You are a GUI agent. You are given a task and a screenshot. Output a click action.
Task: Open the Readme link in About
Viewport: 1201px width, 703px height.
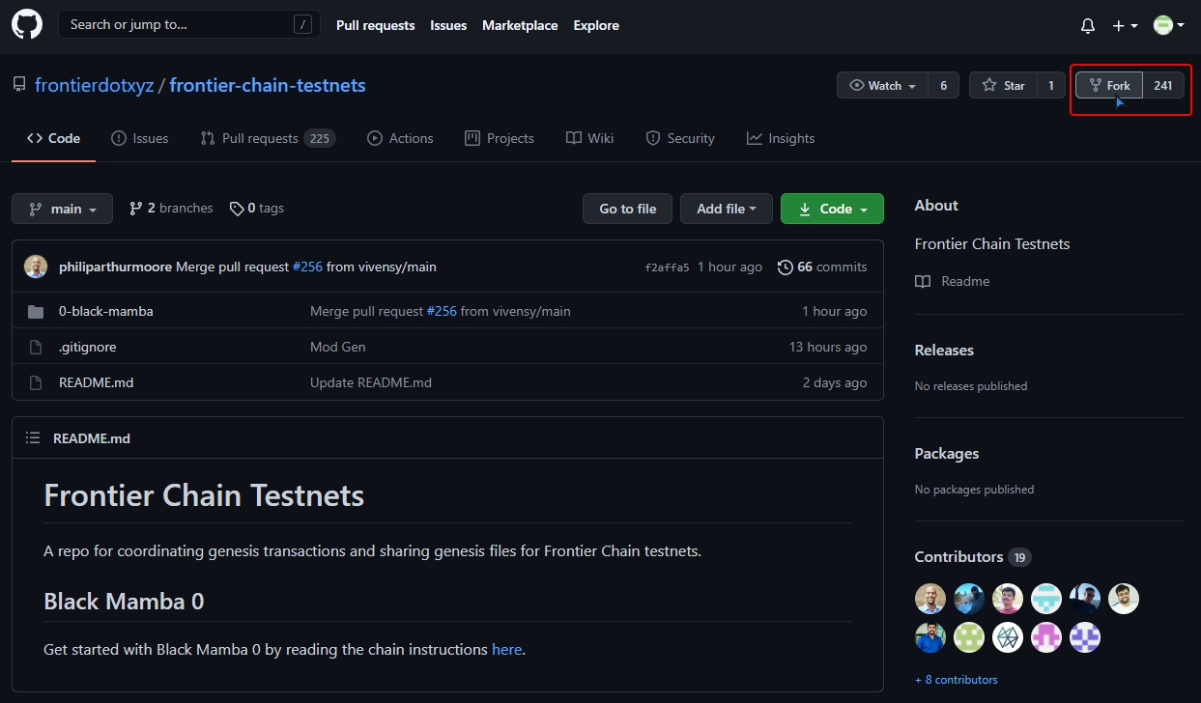point(953,281)
